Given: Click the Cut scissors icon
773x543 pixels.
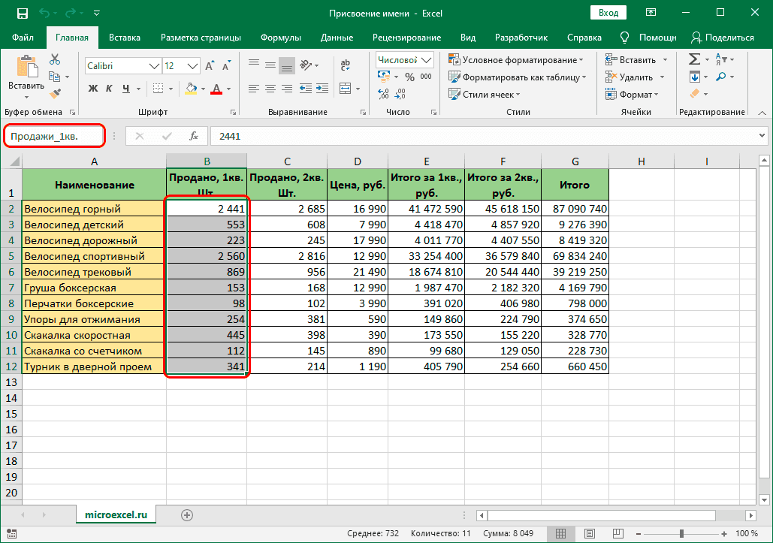Looking at the screenshot, I should pos(55,60).
